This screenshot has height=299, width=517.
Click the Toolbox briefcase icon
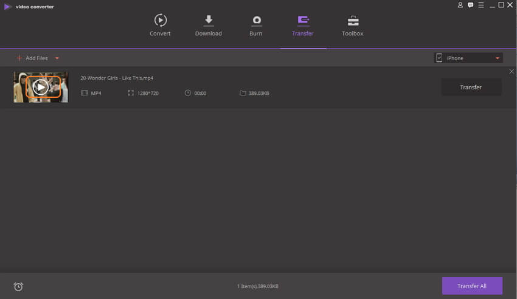pos(352,21)
